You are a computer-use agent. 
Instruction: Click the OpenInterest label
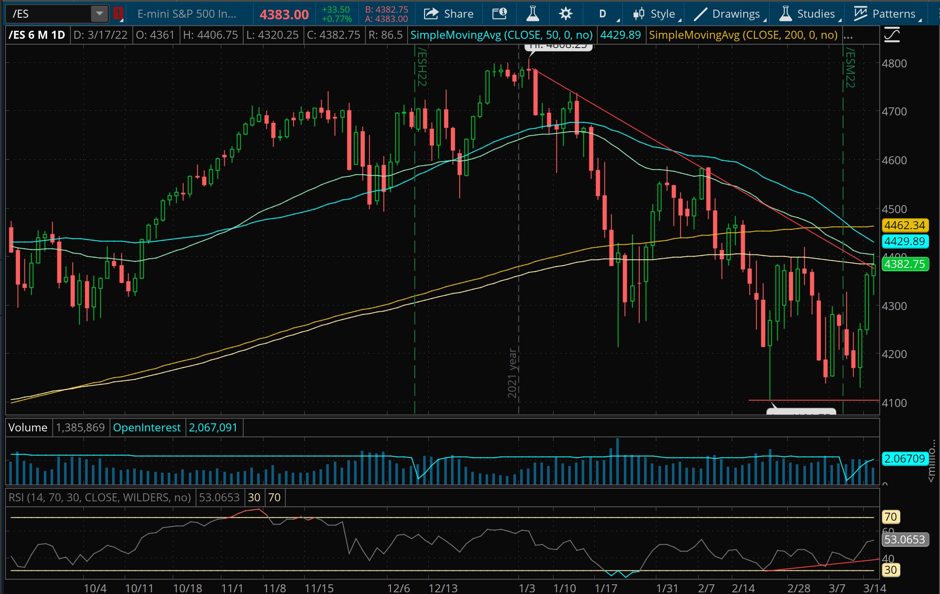point(147,427)
